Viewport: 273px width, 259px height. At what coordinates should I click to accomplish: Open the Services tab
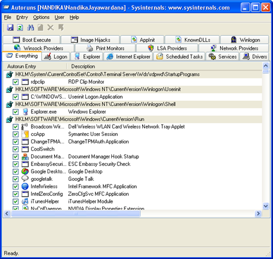[223, 57]
